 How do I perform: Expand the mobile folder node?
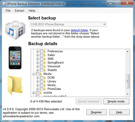34,93
